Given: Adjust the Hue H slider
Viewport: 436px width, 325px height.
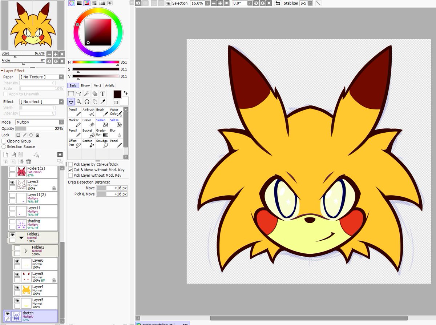Looking at the screenshot, I should pos(96,62).
